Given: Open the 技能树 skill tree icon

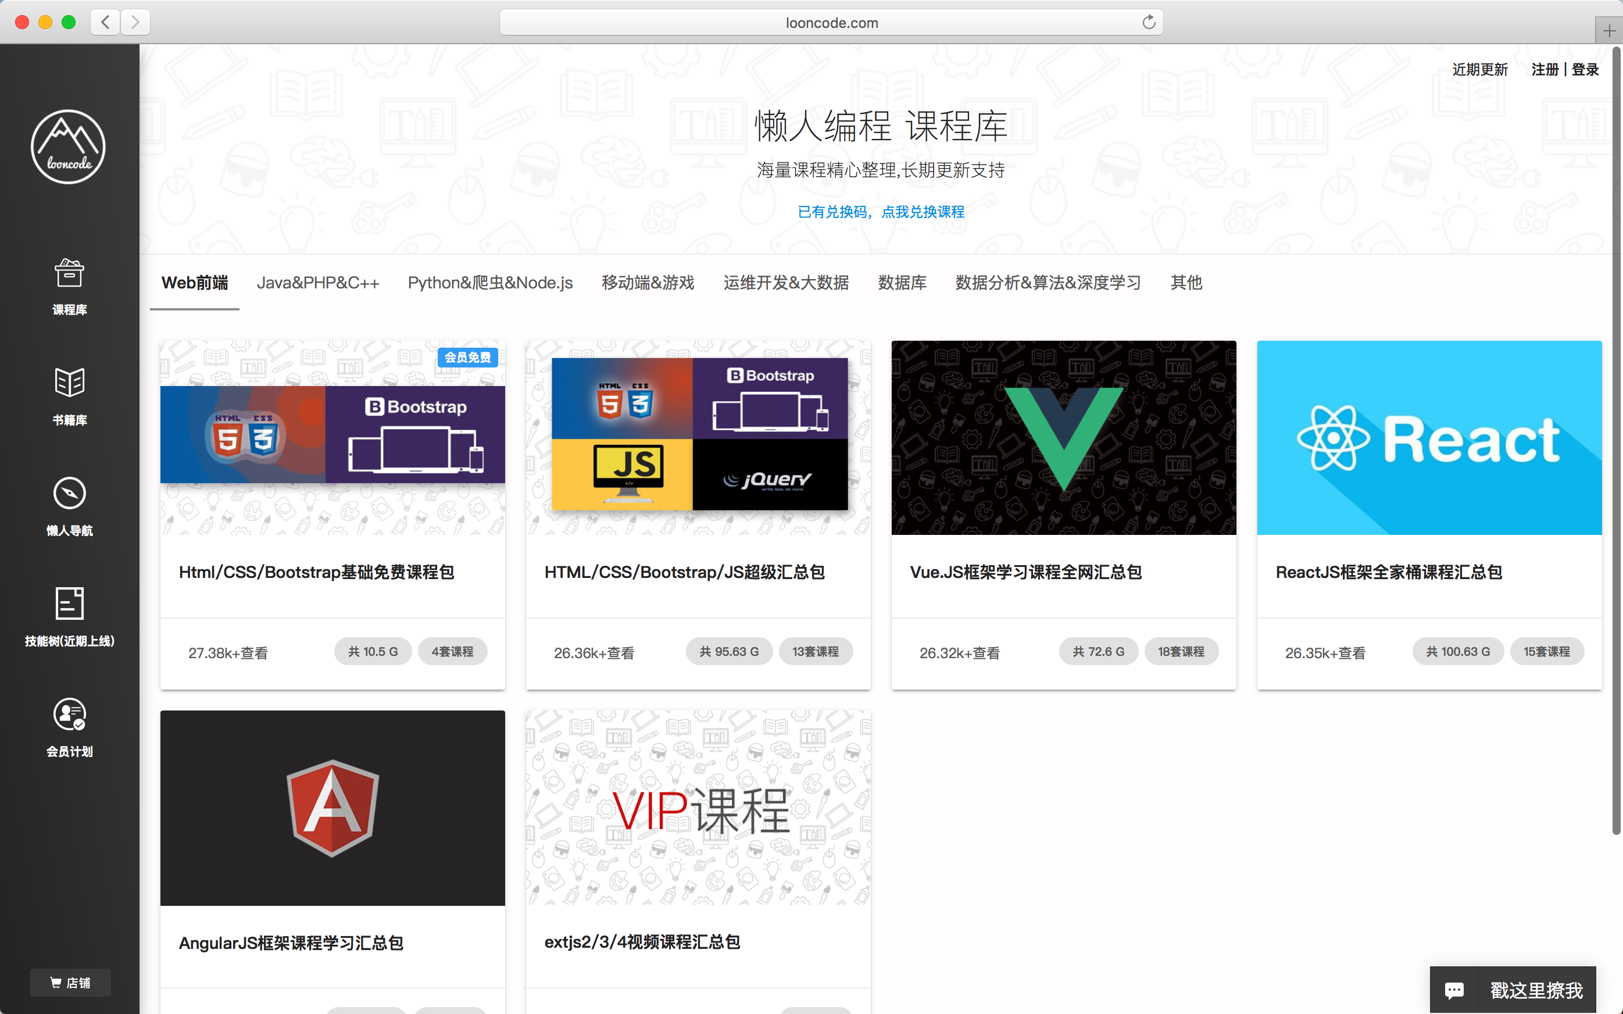Looking at the screenshot, I should pos(69,604).
